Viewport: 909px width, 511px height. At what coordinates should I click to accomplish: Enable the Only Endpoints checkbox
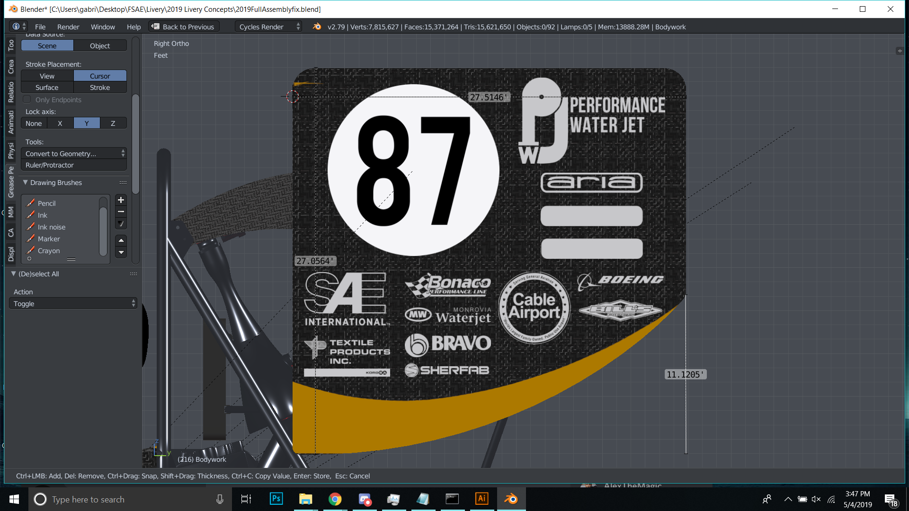[27, 99]
